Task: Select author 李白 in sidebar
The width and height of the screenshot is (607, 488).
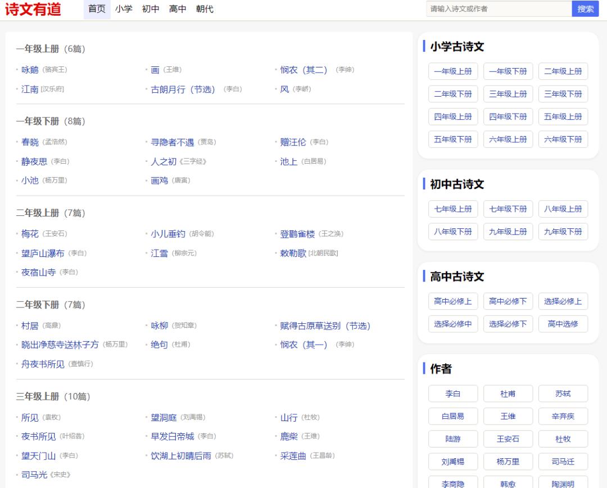Action: pos(453,394)
